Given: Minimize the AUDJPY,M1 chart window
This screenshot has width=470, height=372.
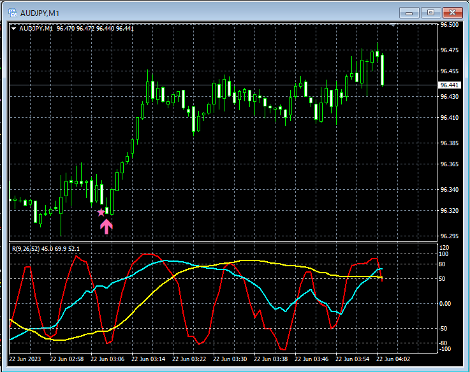Looking at the screenshot, I should (x=409, y=13).
